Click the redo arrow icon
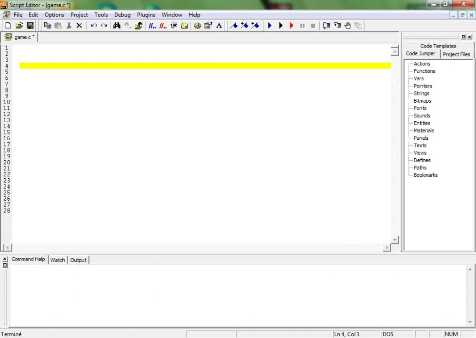Screen dimensions: 476x338 click(104, 26)
